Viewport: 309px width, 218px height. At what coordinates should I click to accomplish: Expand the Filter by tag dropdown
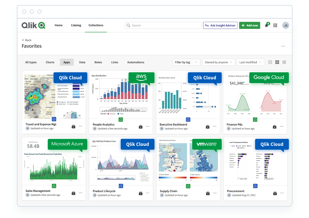[186, 62]
